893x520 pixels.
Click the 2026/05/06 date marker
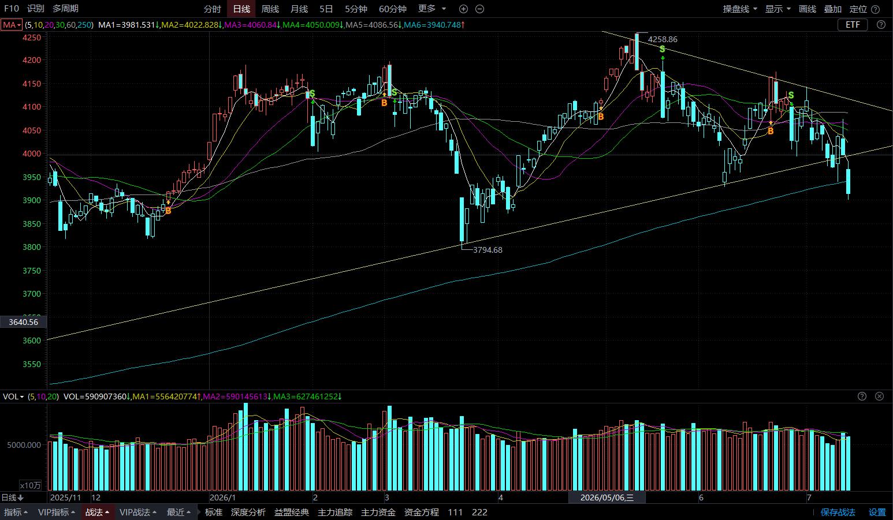coord(607,497)
